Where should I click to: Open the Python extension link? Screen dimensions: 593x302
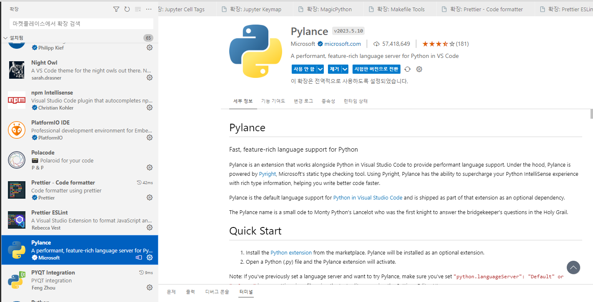(291, 252)
